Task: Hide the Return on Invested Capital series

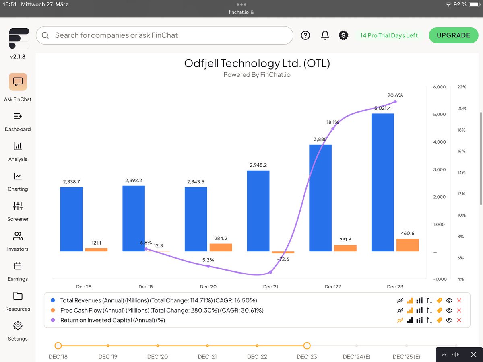Action: [x=449, y=321]
